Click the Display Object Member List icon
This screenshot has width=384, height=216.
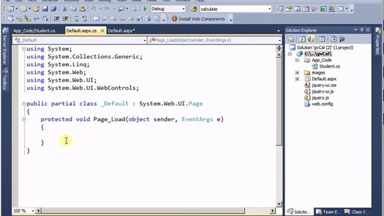[x=10, y=19]
